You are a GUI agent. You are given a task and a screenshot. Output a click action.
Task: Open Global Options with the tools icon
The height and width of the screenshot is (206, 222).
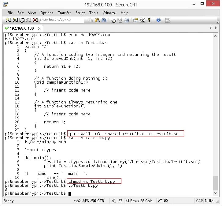click(x=142, y=20)
